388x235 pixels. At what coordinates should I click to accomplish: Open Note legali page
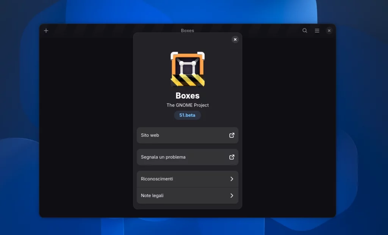(188, 196)
